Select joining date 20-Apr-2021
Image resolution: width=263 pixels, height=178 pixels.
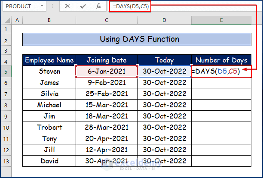pos(107,139)
